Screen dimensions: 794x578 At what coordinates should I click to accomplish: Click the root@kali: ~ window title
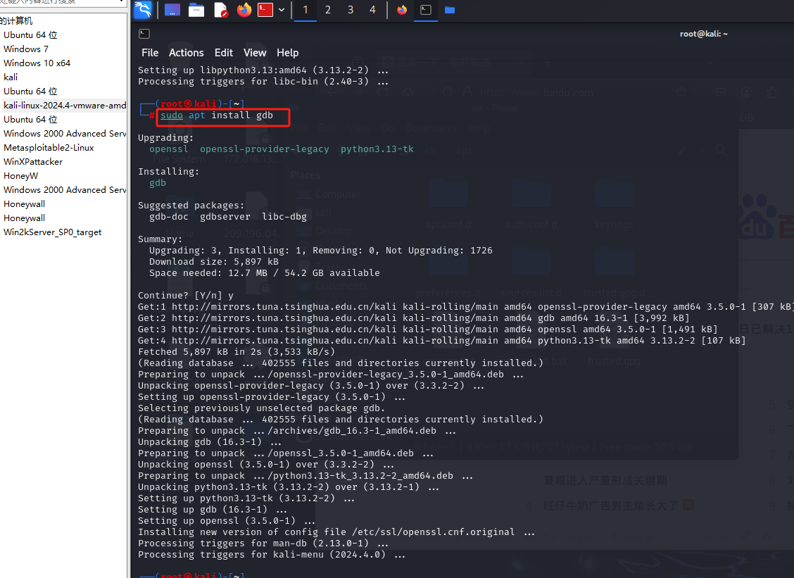tap(703, 34)
